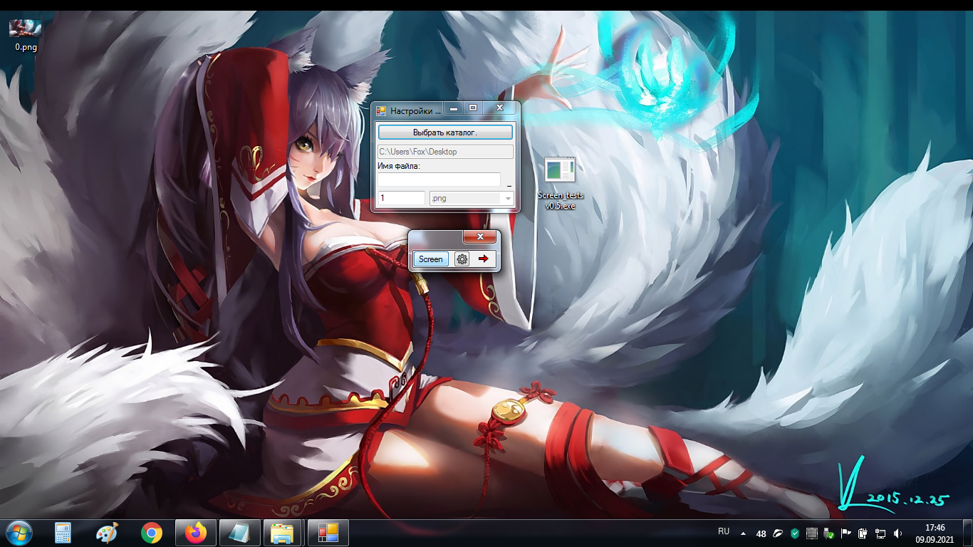
Task: Launch Google Chrome from taskbar
Action: (151, 533)
